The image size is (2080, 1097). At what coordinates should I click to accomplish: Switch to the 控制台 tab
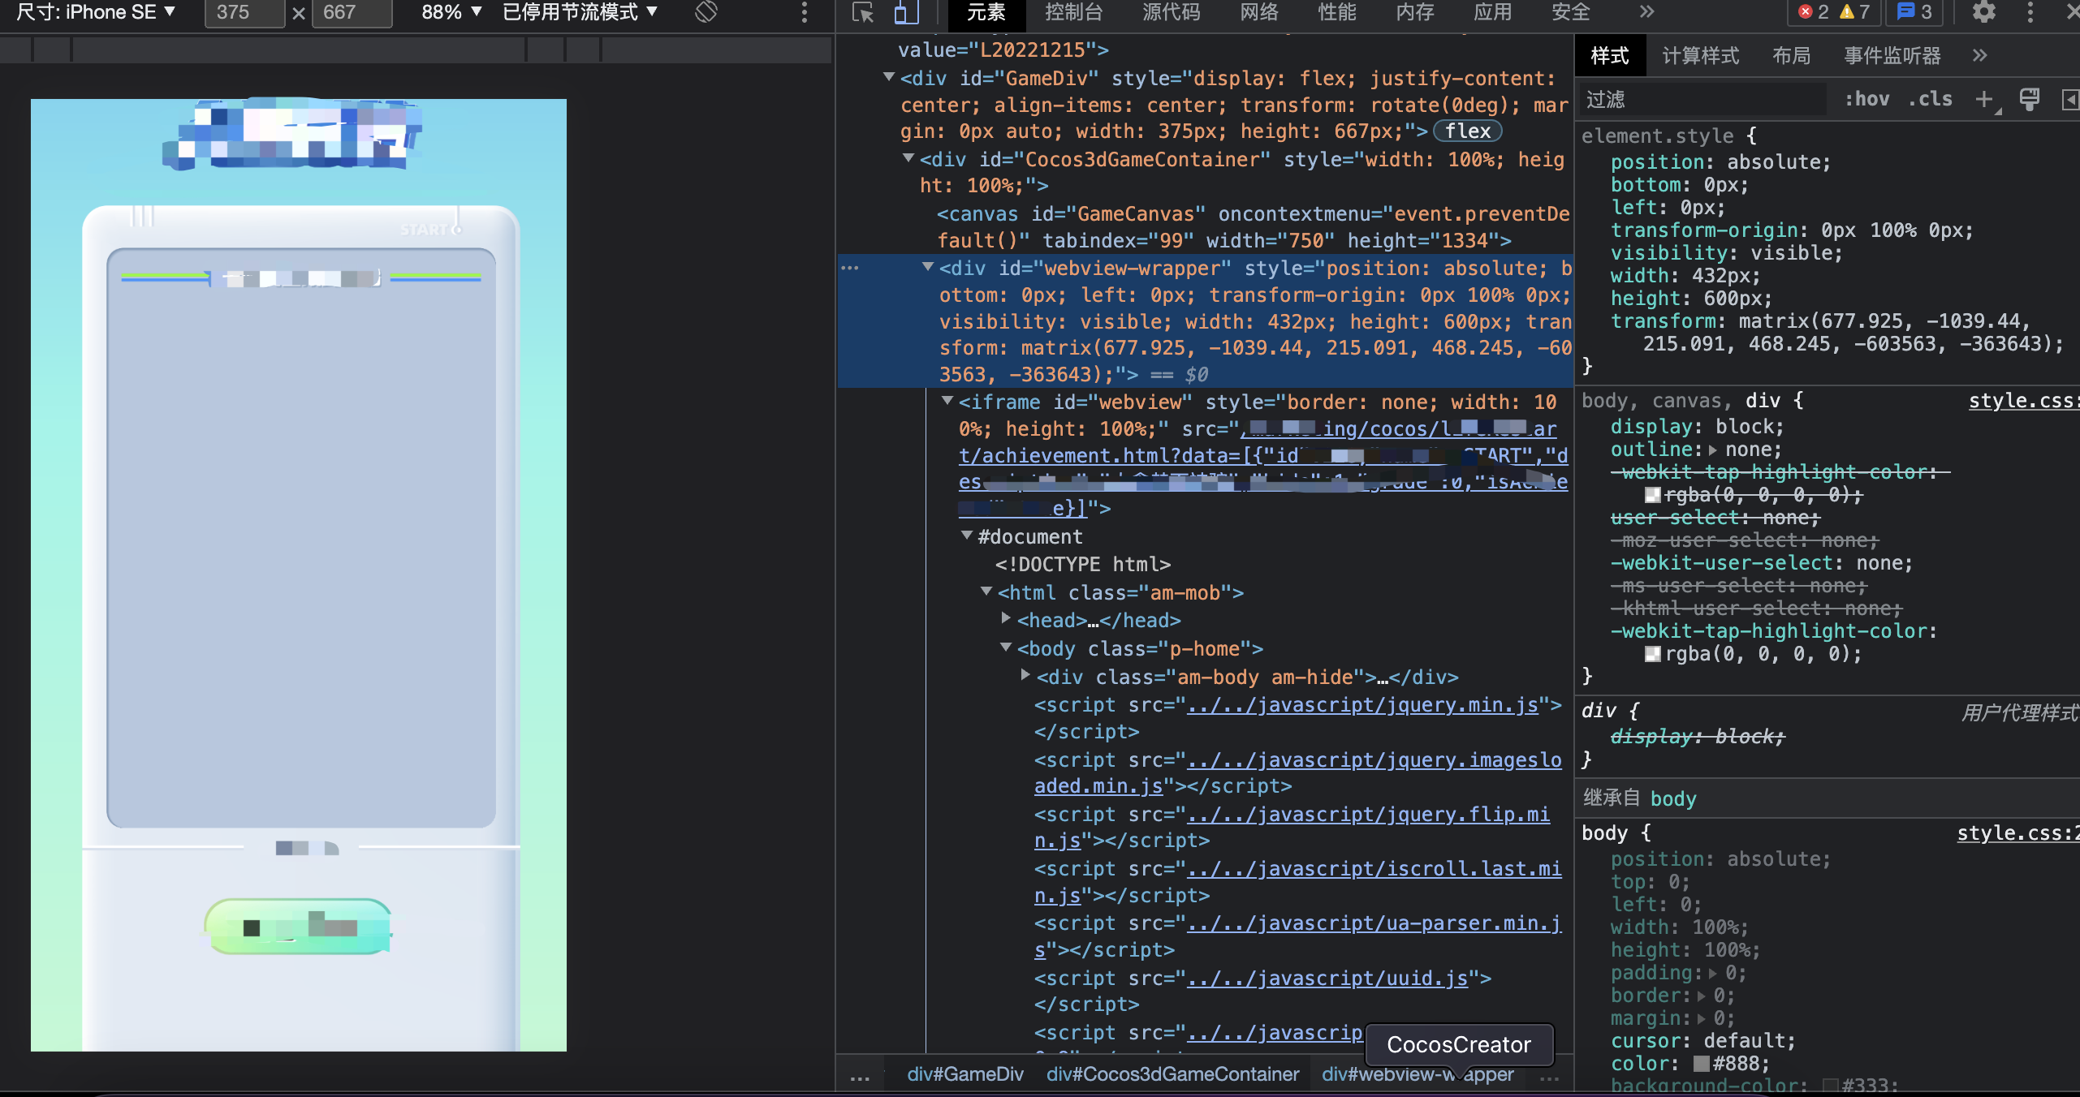[1073, 12]
